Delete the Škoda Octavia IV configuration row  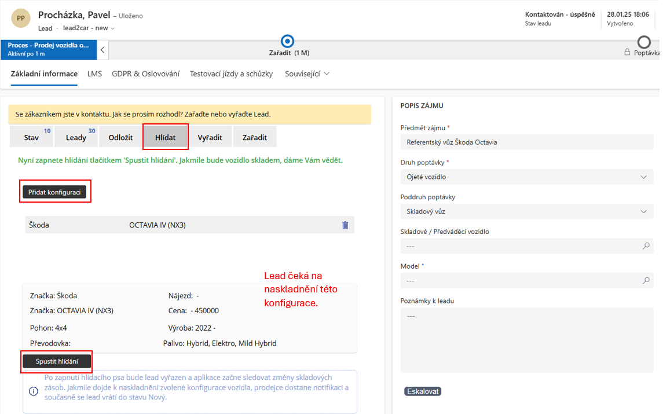pos(345,225)
